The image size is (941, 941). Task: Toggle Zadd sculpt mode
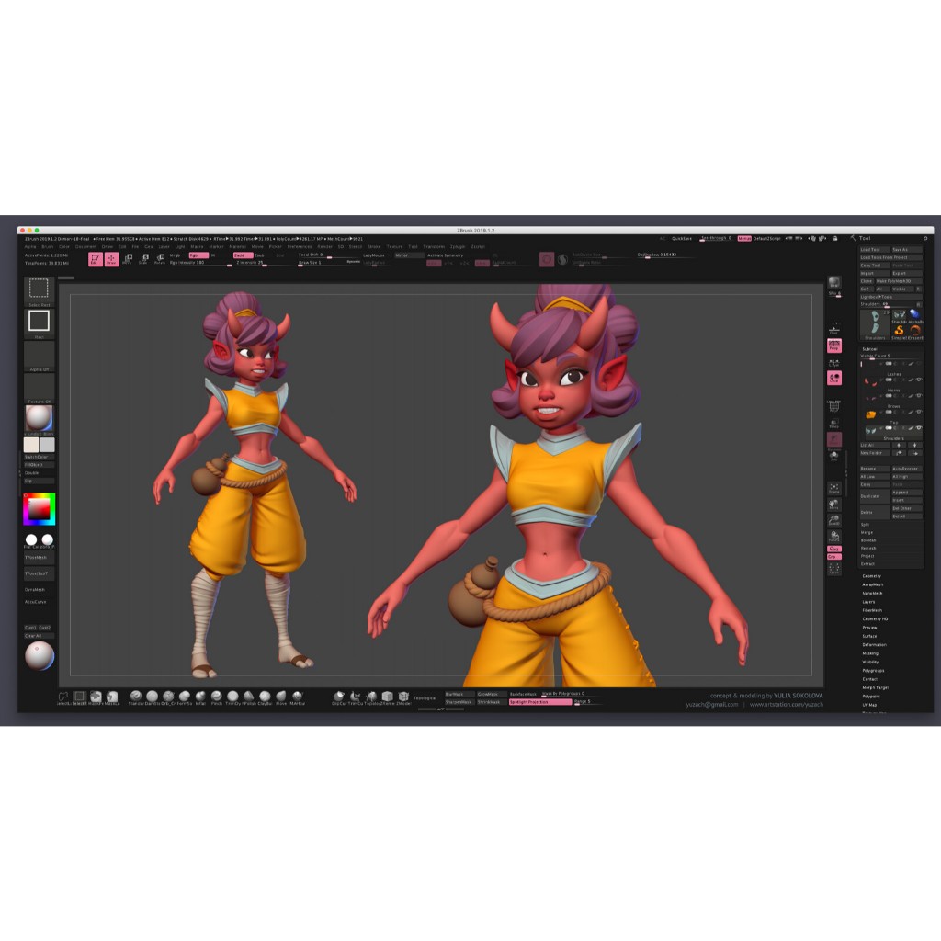pos(243,255)
